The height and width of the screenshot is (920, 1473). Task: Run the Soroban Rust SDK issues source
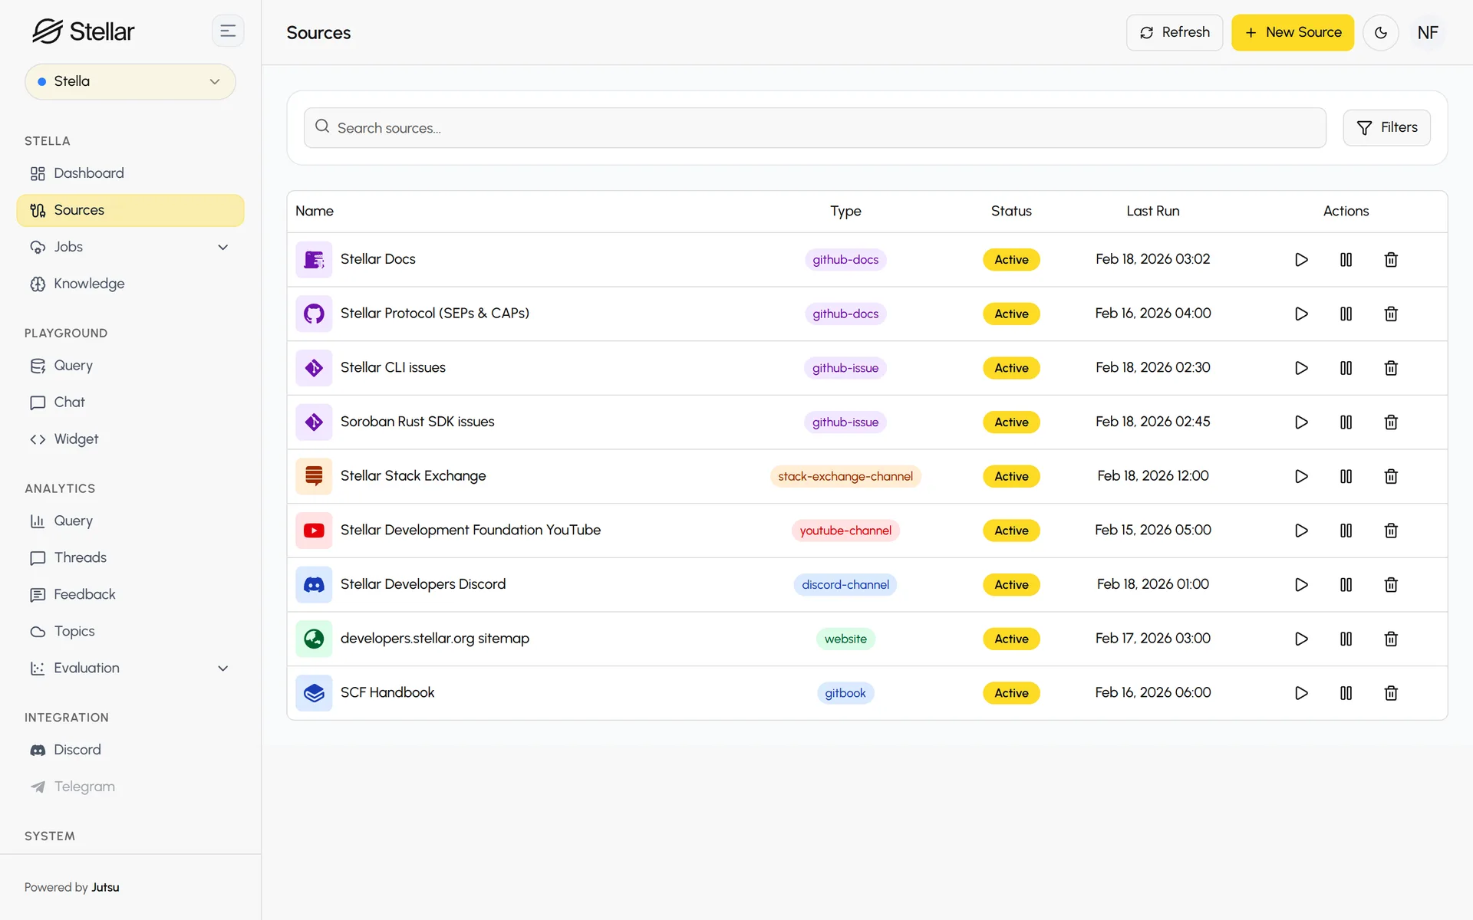tap(1301, 422)
